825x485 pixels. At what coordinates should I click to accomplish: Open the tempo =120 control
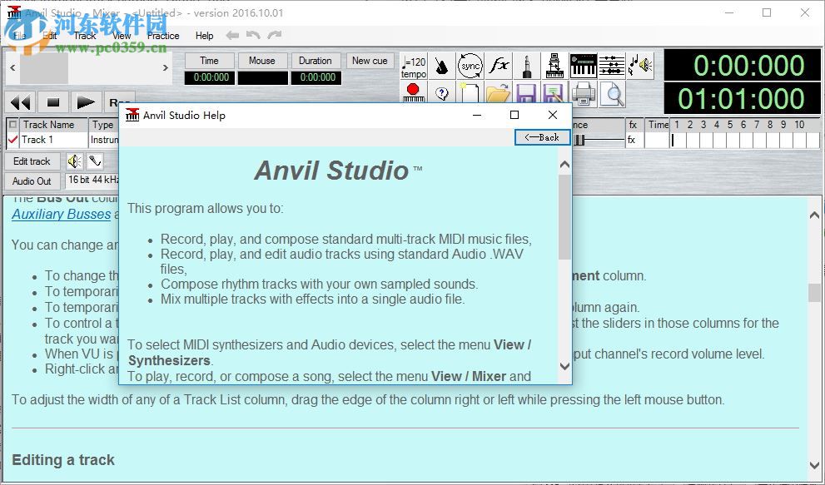pyautogui.click(x=413, y=67)
